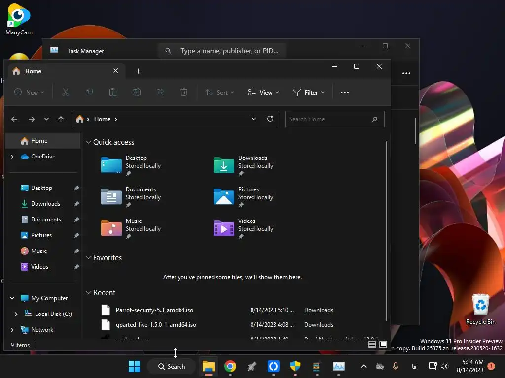Viewport: 505px width, 378px height.
Task: Open the Filter dropdown menu
Action: [x=309, y=92]
